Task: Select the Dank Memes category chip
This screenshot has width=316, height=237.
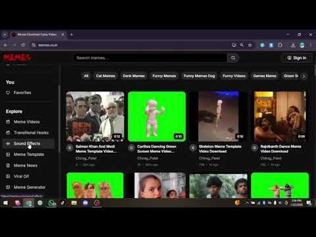Action: pos(134,76)
